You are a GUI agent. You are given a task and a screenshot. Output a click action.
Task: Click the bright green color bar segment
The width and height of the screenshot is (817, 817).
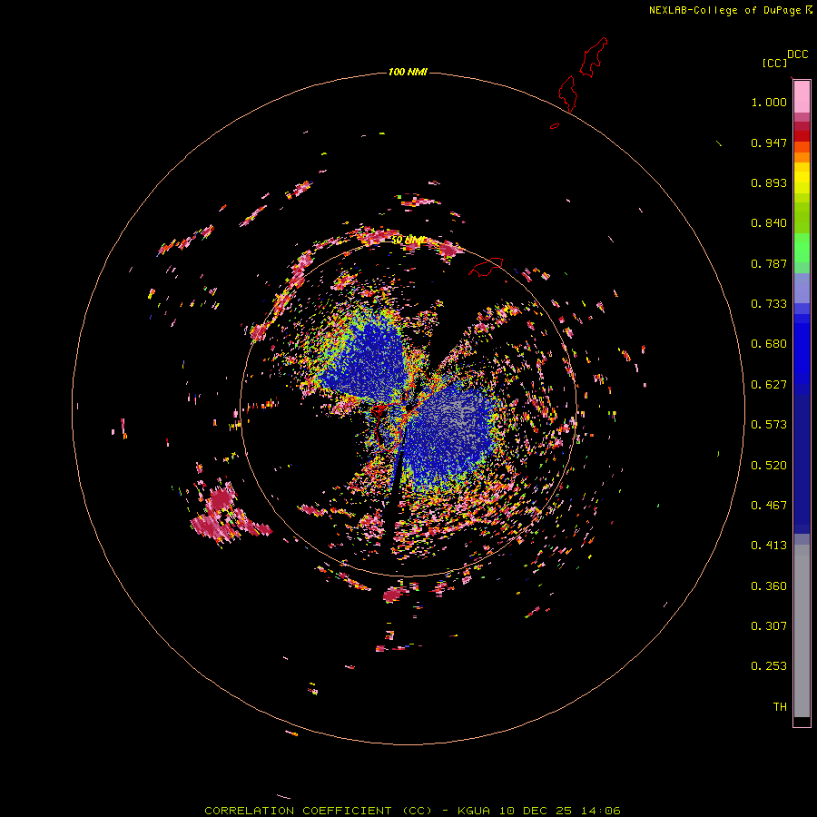802,248
